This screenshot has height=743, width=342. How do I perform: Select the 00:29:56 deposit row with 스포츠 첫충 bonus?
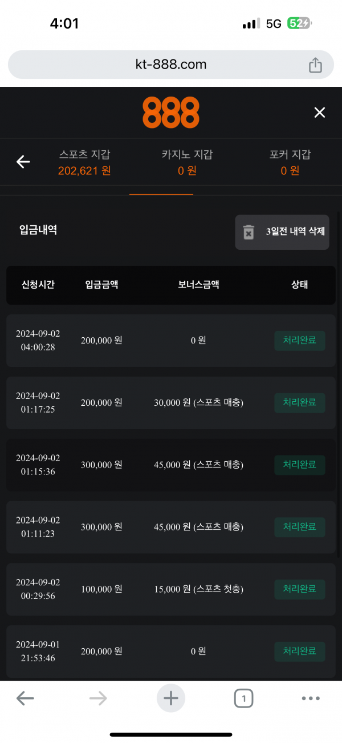pos(170,589)
